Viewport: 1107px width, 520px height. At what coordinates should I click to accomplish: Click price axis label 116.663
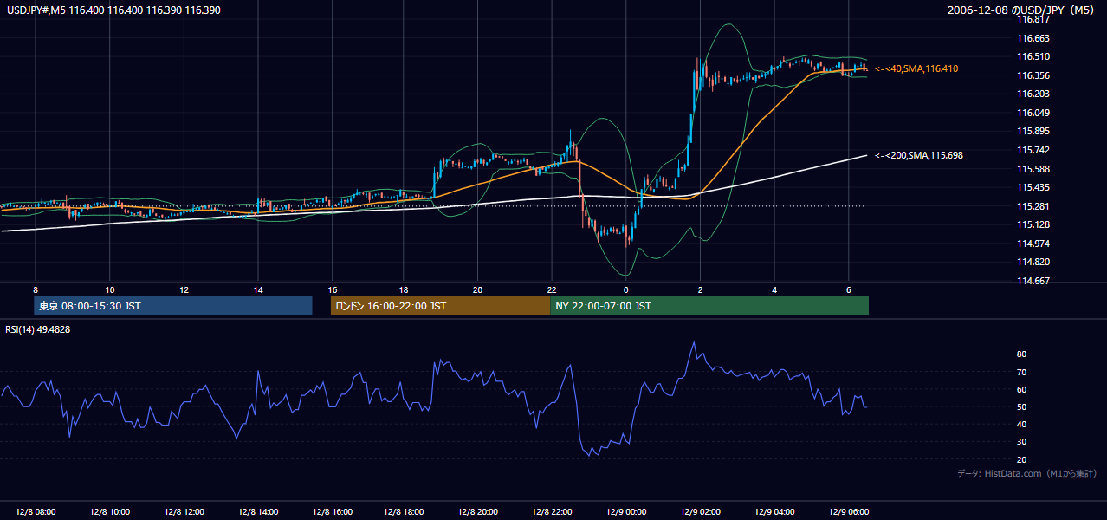[1033, 38]
